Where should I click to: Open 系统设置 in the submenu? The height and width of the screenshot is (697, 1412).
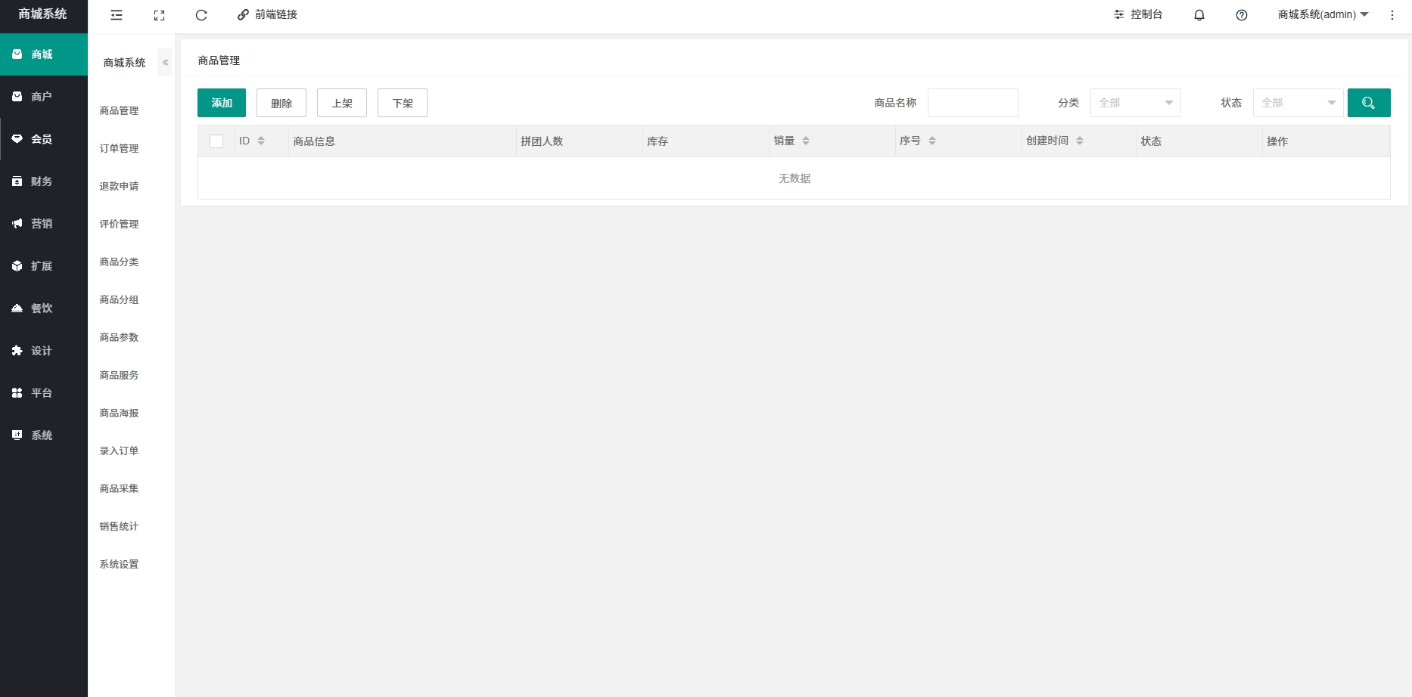click(x=119, y=564)
